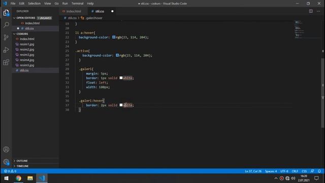Select the stil.css editor tab
Screen dimensions: 325x183
tap(102, 11)
